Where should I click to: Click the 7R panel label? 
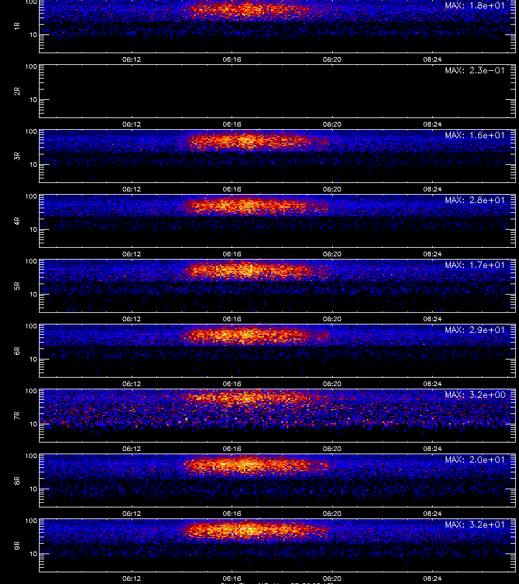(x=17, y=416)
